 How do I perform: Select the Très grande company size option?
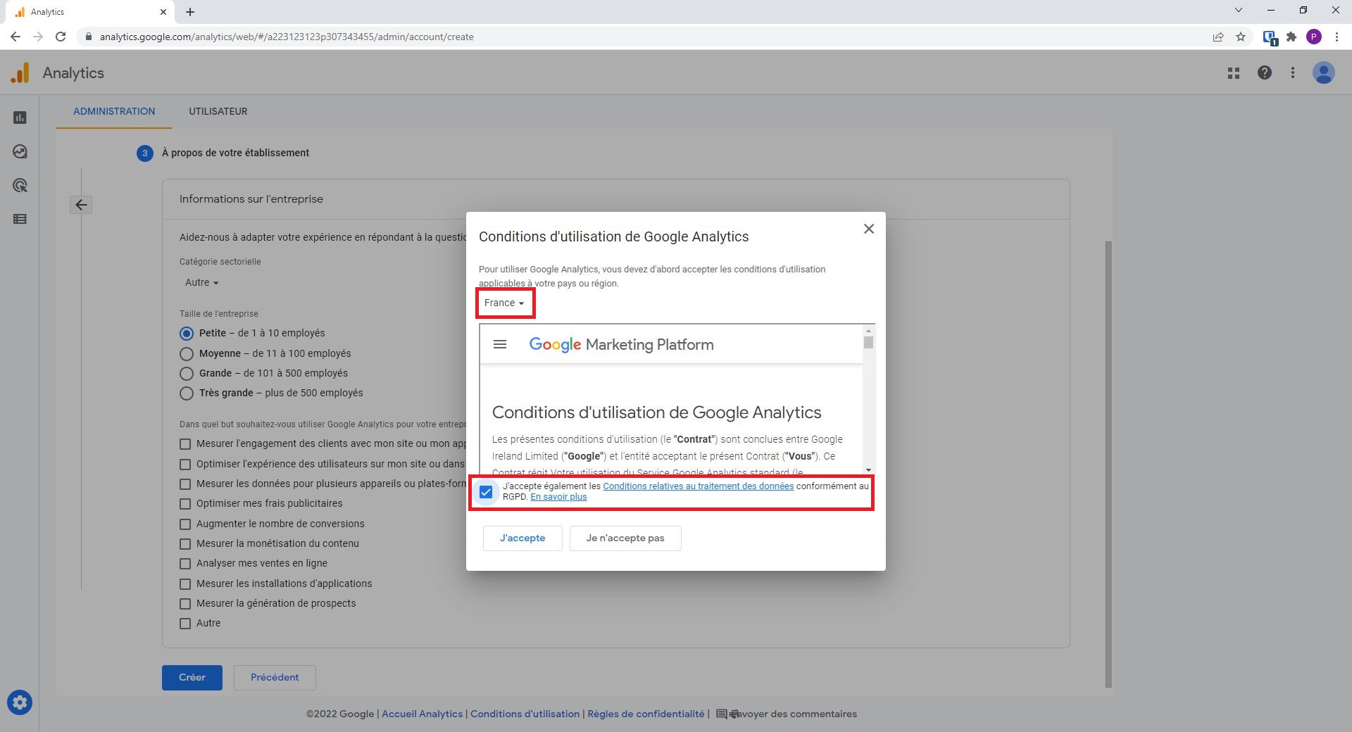(x=187, y=393)
